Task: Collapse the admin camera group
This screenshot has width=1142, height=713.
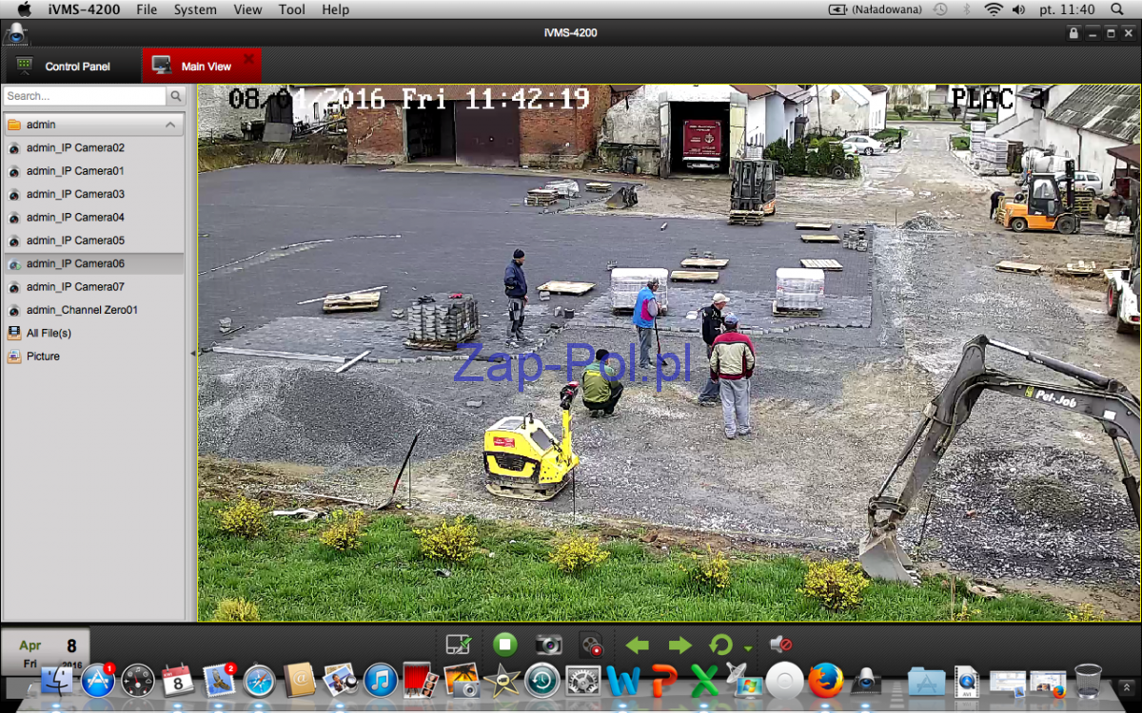Action: point(170,125)
